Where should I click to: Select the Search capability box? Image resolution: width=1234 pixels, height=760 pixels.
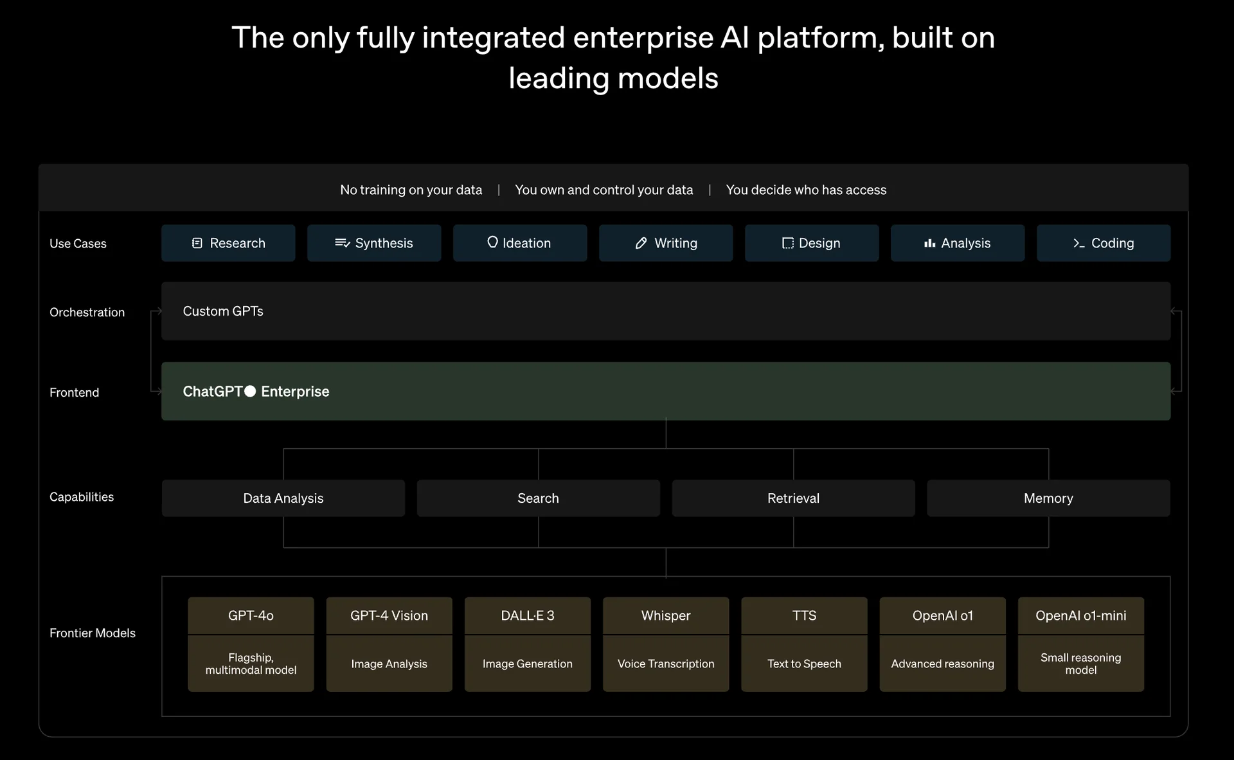538,498
